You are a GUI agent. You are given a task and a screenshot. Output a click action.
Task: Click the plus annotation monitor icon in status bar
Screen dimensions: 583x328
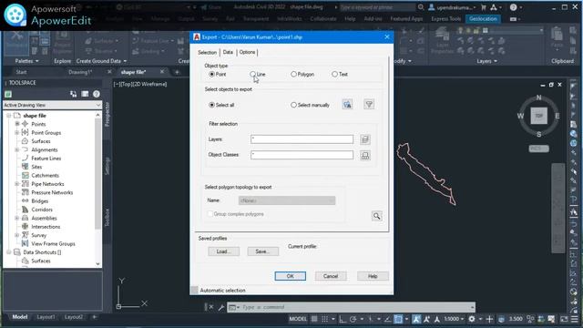coord(489,319)
